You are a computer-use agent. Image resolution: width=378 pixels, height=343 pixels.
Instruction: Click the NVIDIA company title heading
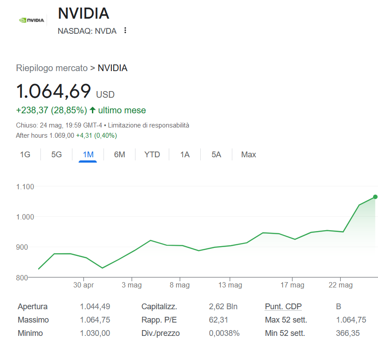point(84,13)
